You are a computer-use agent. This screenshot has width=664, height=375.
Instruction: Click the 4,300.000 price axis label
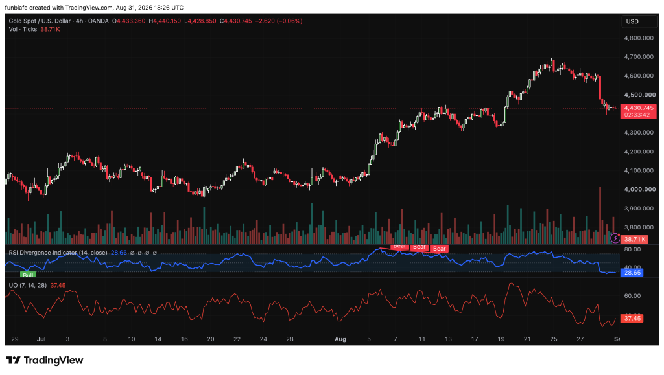(x=639, y=132)
